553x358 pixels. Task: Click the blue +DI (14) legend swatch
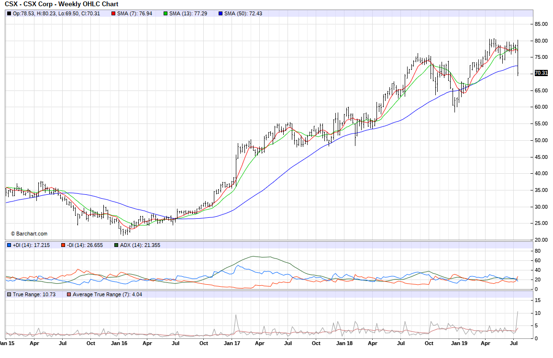9,245
